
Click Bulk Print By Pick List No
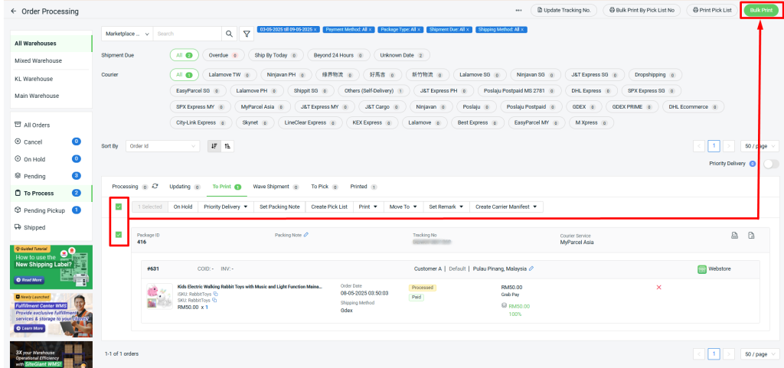642,11
